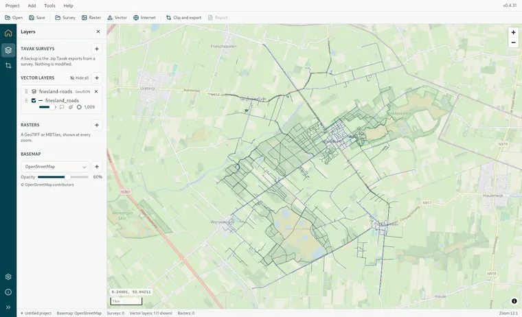
Task: Close the Layers panel
Action: tap(98, 32)
